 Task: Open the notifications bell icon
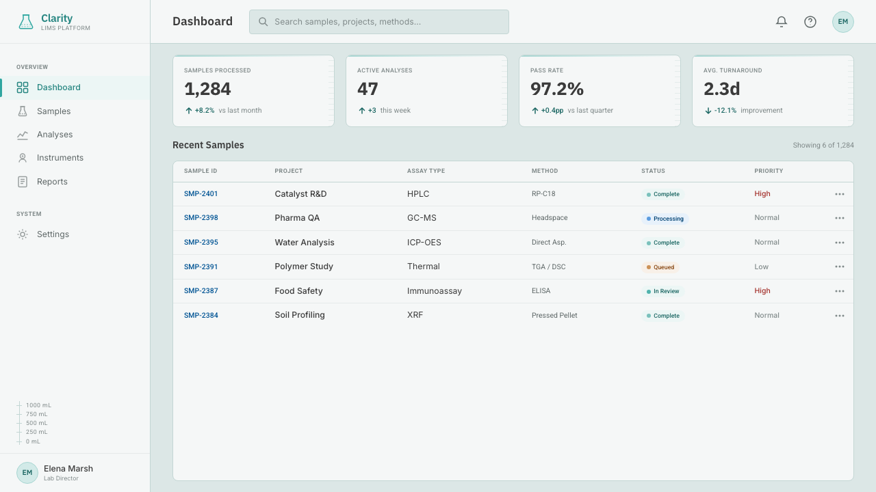pos(782,22)
